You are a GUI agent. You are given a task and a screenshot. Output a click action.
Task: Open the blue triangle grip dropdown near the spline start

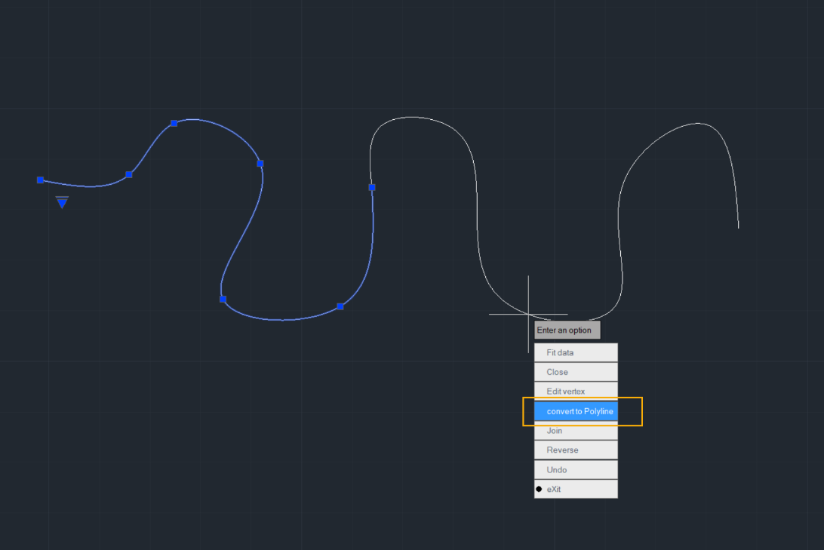pos(62,202)
